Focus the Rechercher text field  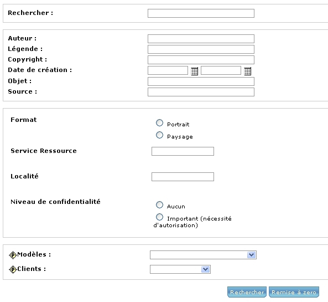(201, 13)
